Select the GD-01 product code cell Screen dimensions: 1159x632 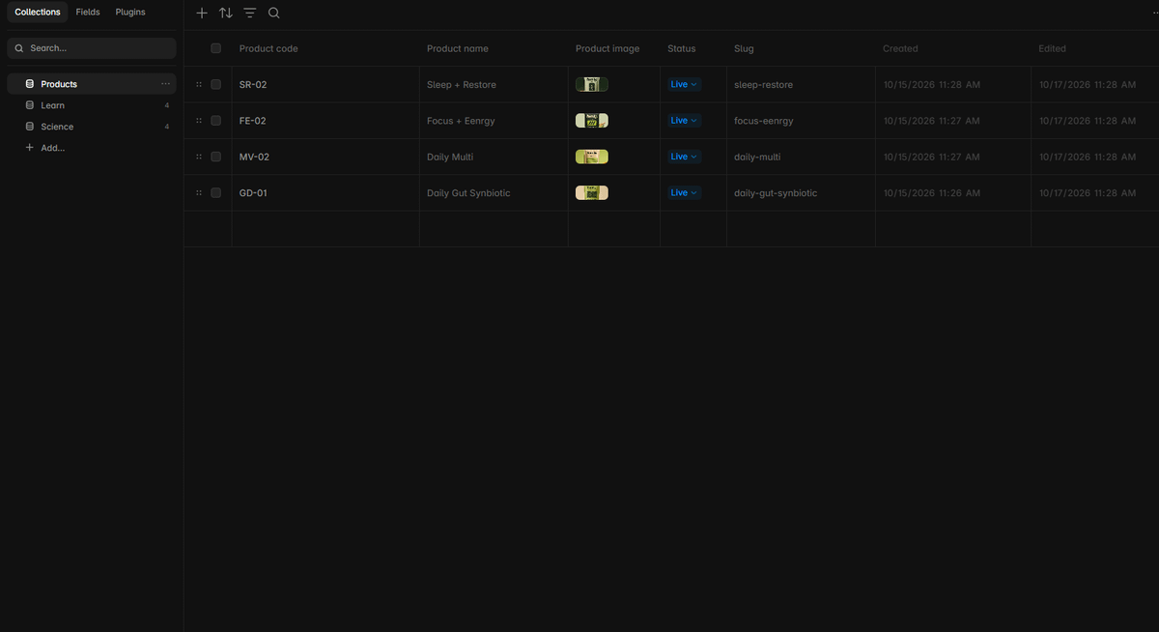pyautogui.click(x=325, y=193)
